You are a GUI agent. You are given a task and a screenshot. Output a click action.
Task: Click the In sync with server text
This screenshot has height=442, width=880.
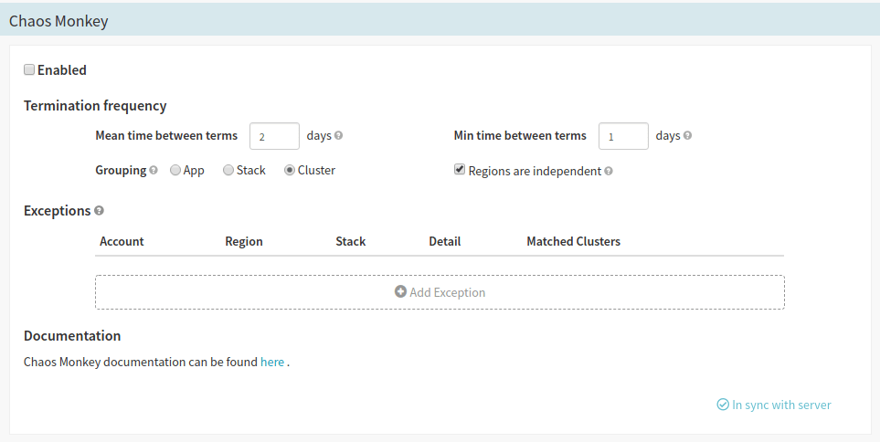[x=782, y=405]
